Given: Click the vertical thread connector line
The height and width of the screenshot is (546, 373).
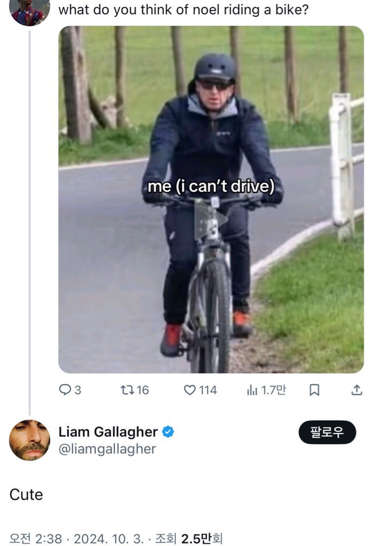Looking at the screenshot, I should point(30,223).
